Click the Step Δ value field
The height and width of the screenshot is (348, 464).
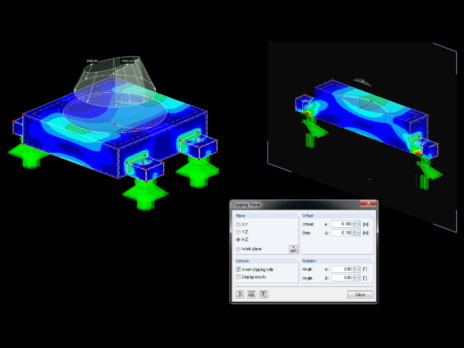coord(342,233)
